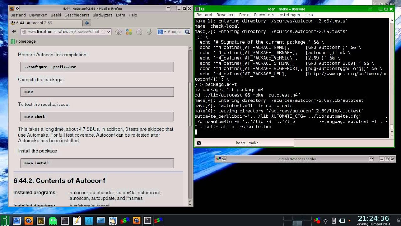Select the 6.44. Autoconf-2.69 tab
Screen dimensions: 401x226
45,23
